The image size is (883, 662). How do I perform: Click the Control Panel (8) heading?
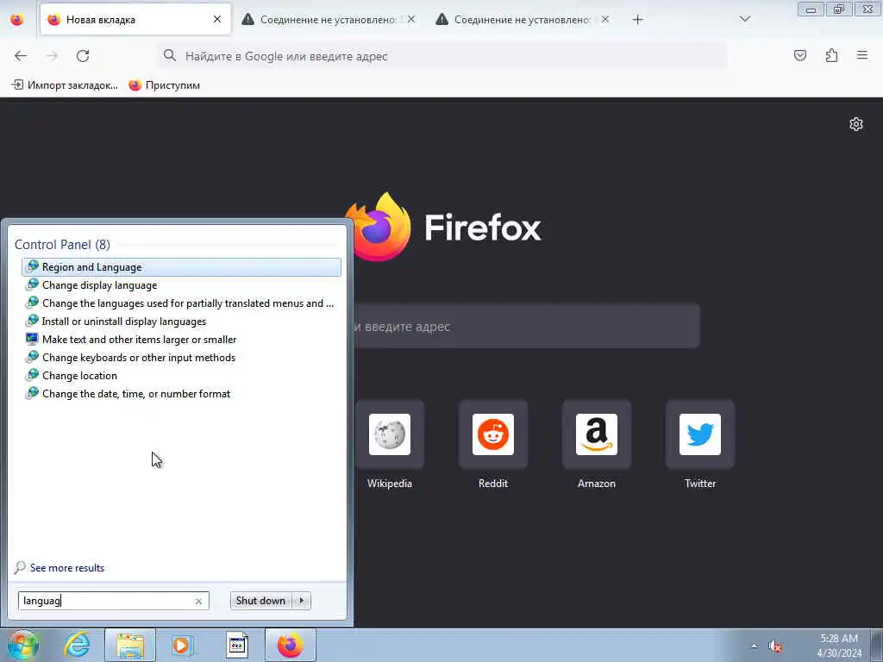point(62,244)
